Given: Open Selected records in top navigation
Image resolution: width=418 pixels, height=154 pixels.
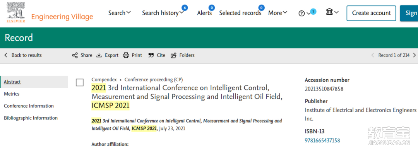Looking at the screenshot, I should point(240,13).
